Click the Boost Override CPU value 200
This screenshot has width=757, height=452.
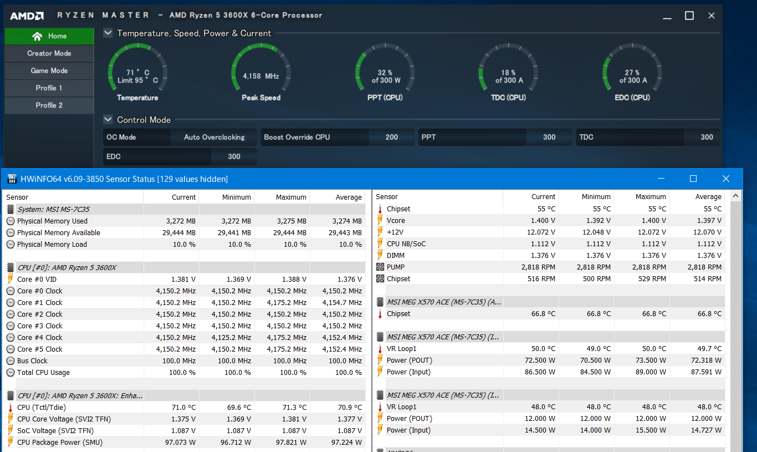click(392, 137)
